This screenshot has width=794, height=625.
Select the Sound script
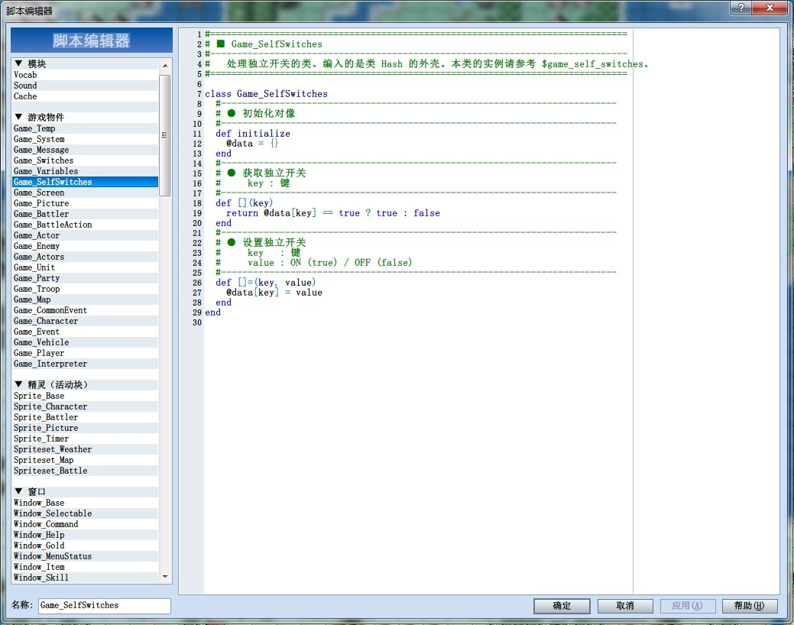tap(85, 86)
